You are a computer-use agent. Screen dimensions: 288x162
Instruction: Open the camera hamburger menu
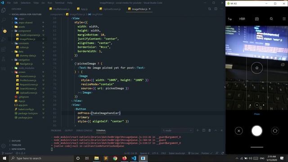284,19
